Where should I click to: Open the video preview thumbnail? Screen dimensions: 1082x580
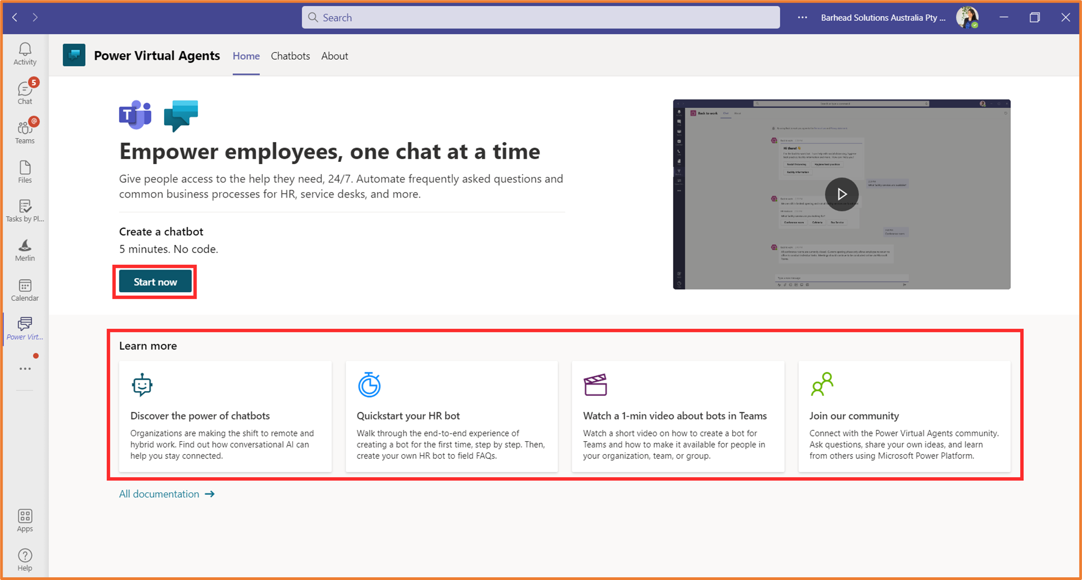(x=842, y=194)
